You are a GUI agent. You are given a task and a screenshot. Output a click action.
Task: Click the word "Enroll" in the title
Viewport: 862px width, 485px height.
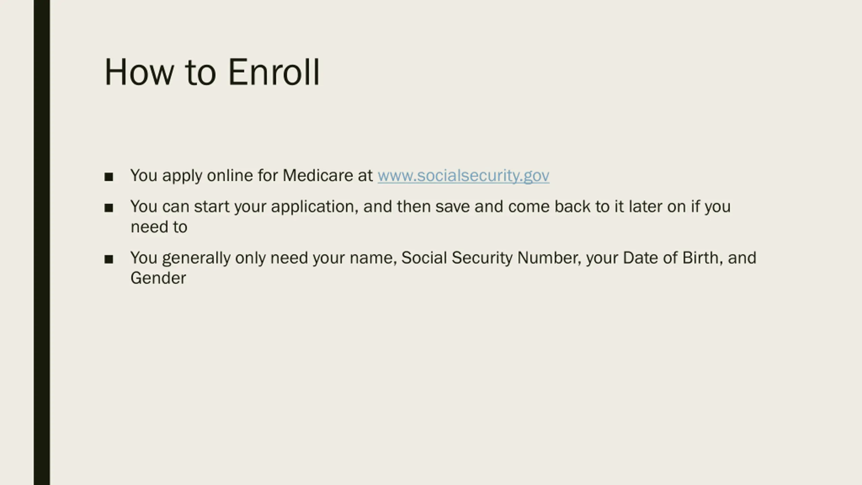pos(274,72)
